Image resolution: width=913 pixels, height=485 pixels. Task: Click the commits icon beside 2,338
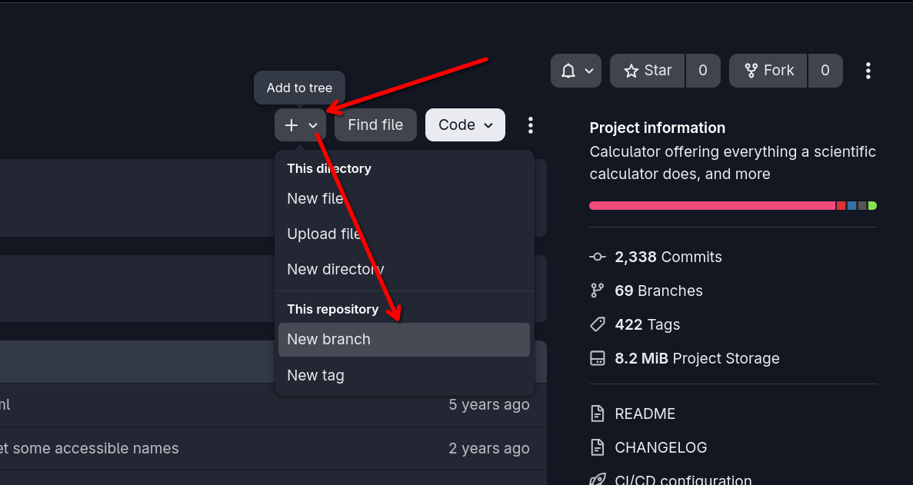[x=598, y=257]
